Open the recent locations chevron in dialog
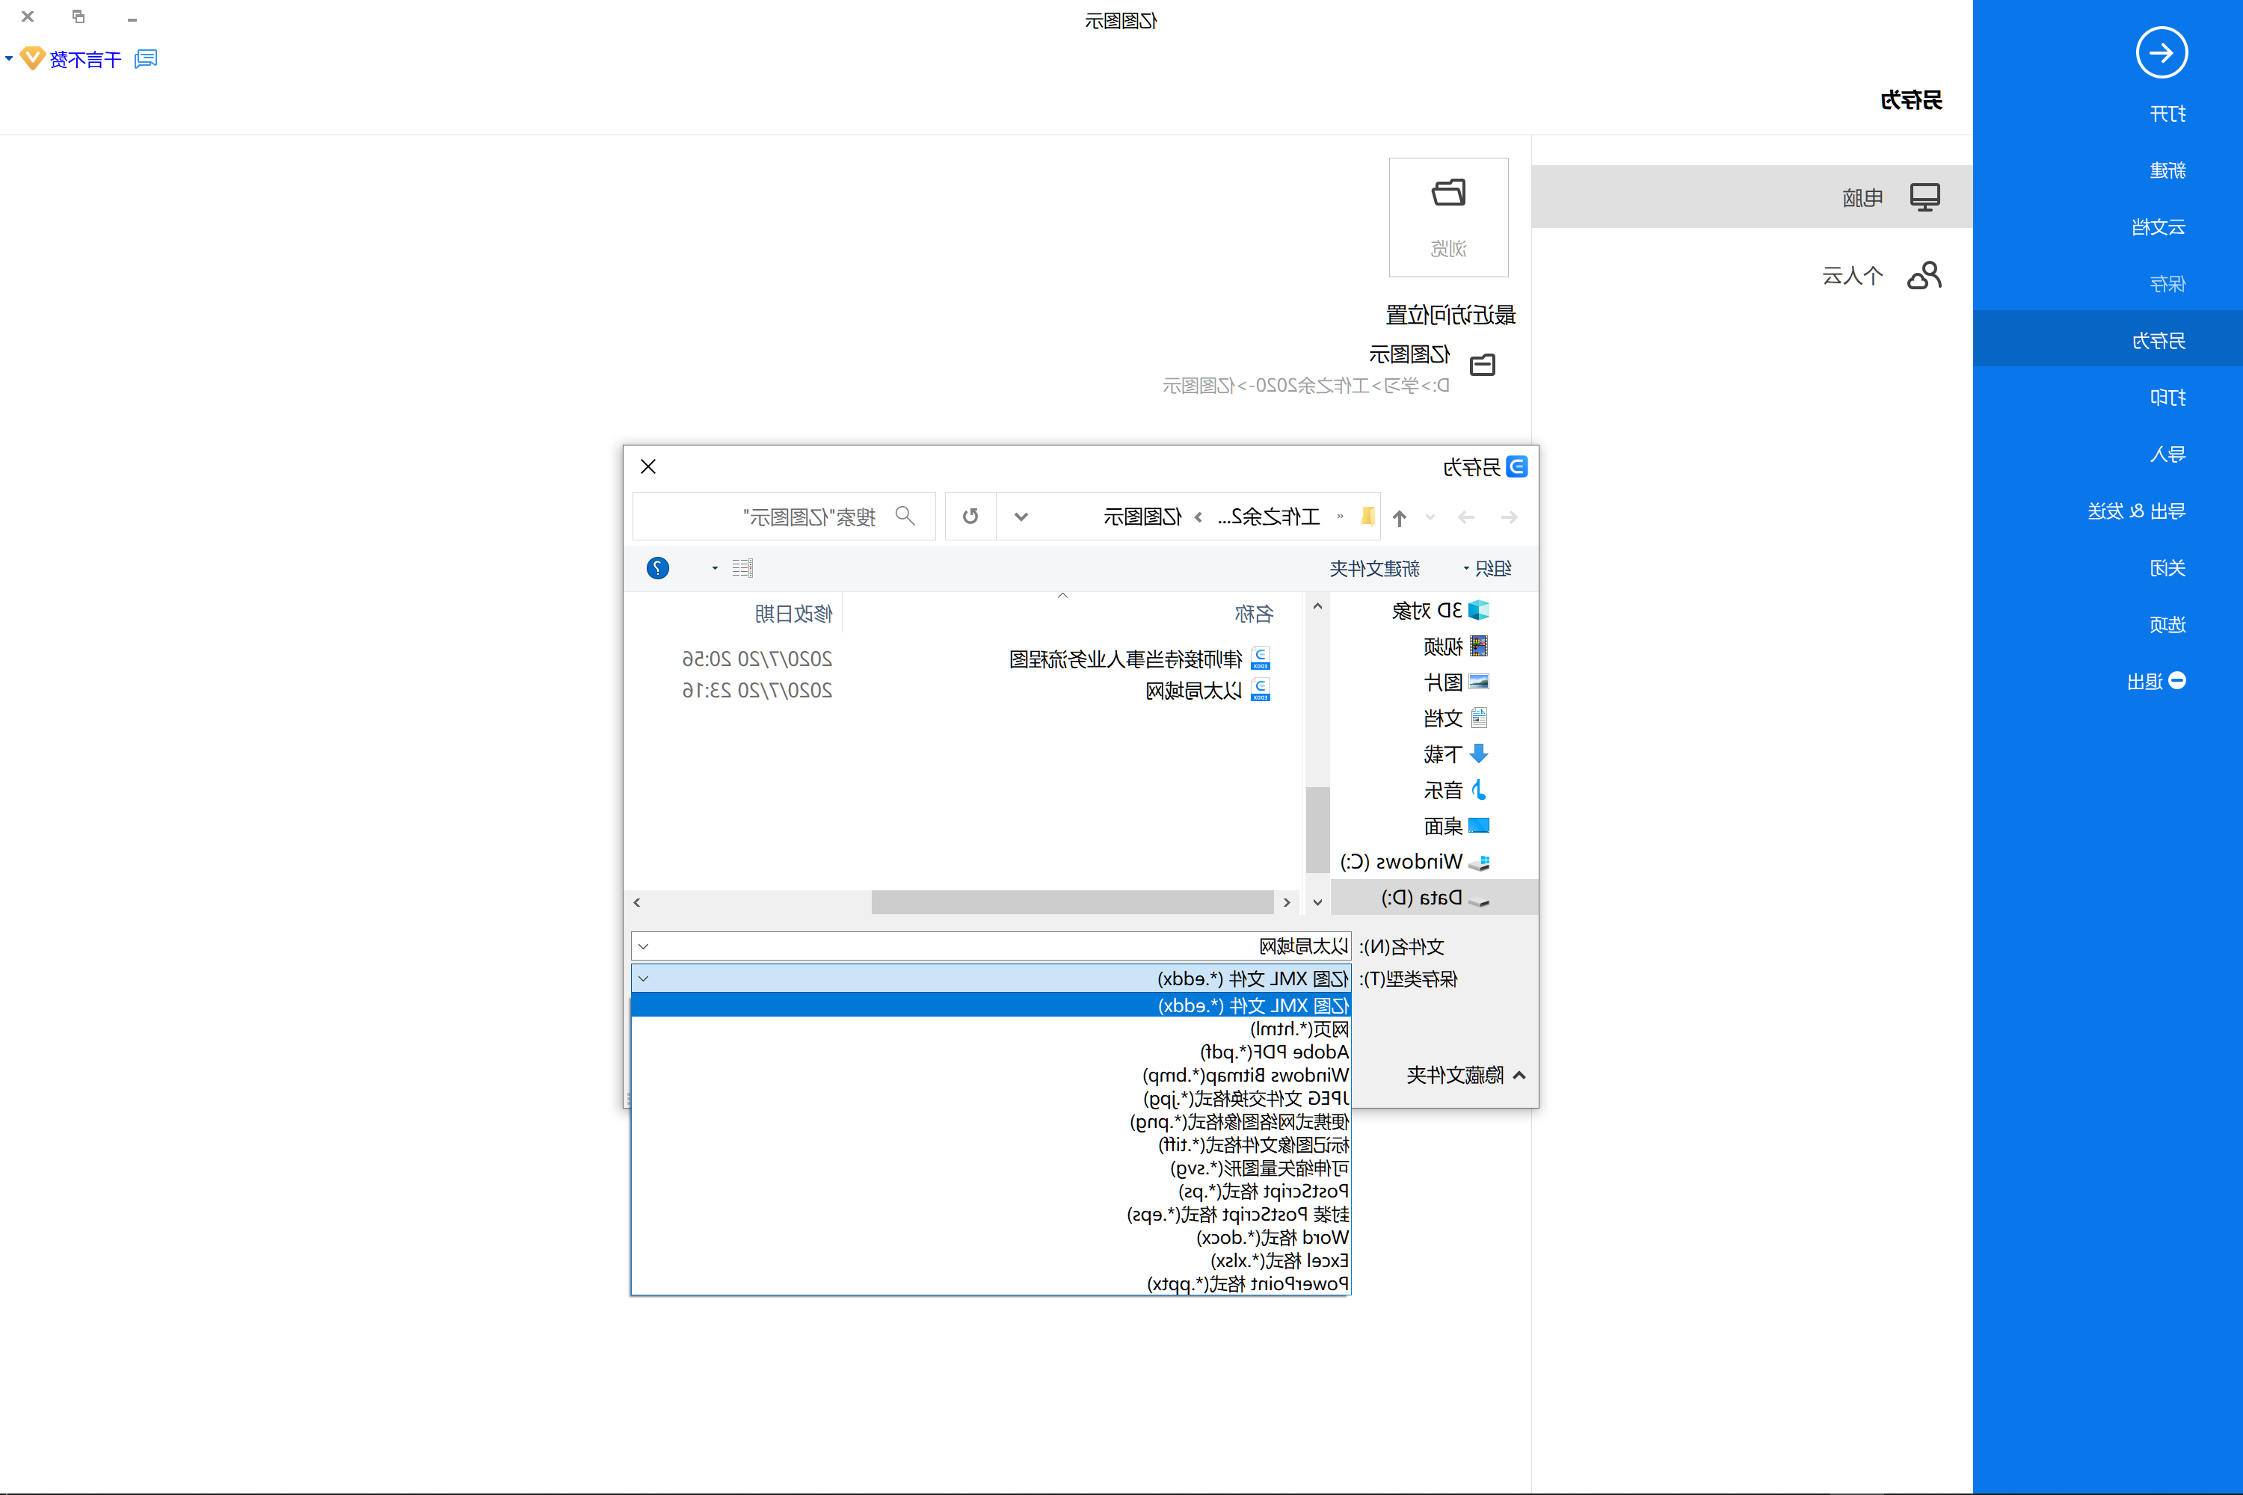Screen dimensions: 2243x1495 [1430, 518]
